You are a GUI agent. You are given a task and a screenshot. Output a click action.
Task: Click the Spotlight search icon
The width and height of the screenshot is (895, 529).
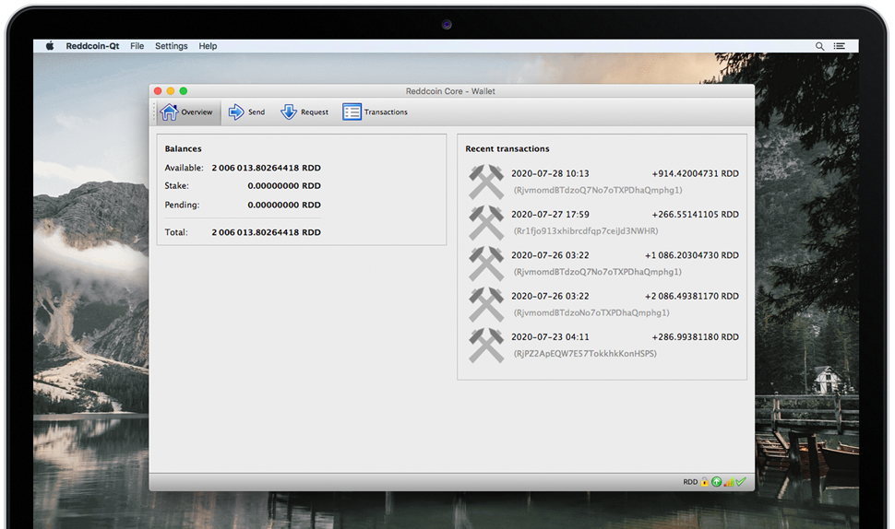[819, 46]
